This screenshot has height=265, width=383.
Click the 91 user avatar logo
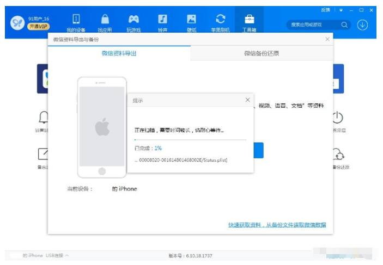(x=18, y=23)
